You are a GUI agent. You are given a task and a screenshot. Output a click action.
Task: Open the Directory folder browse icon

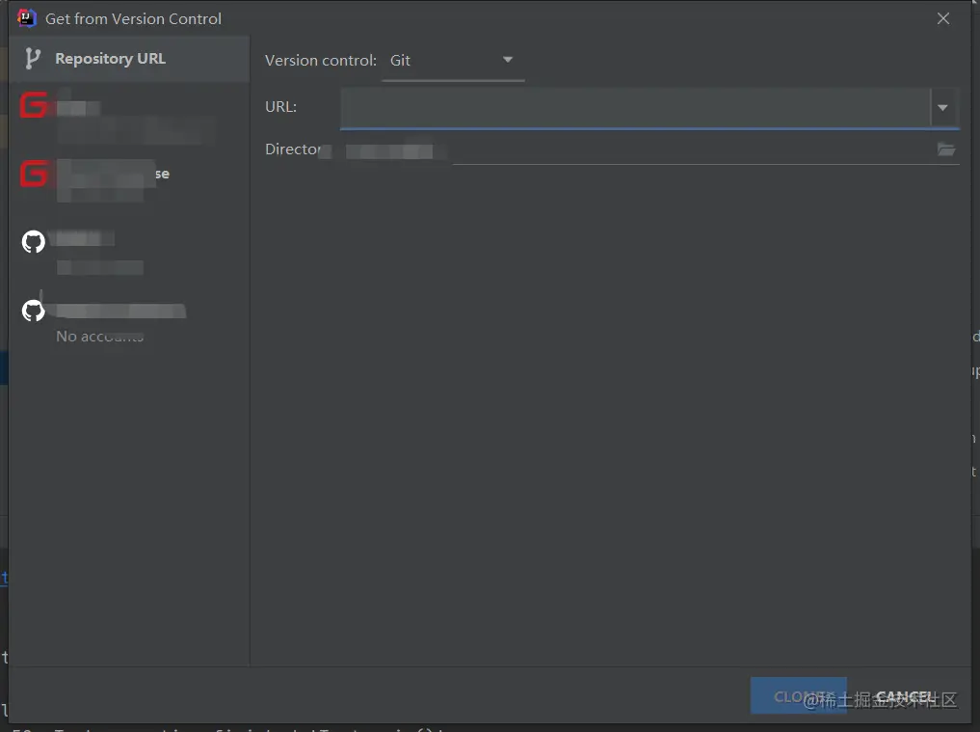(946, 149)
